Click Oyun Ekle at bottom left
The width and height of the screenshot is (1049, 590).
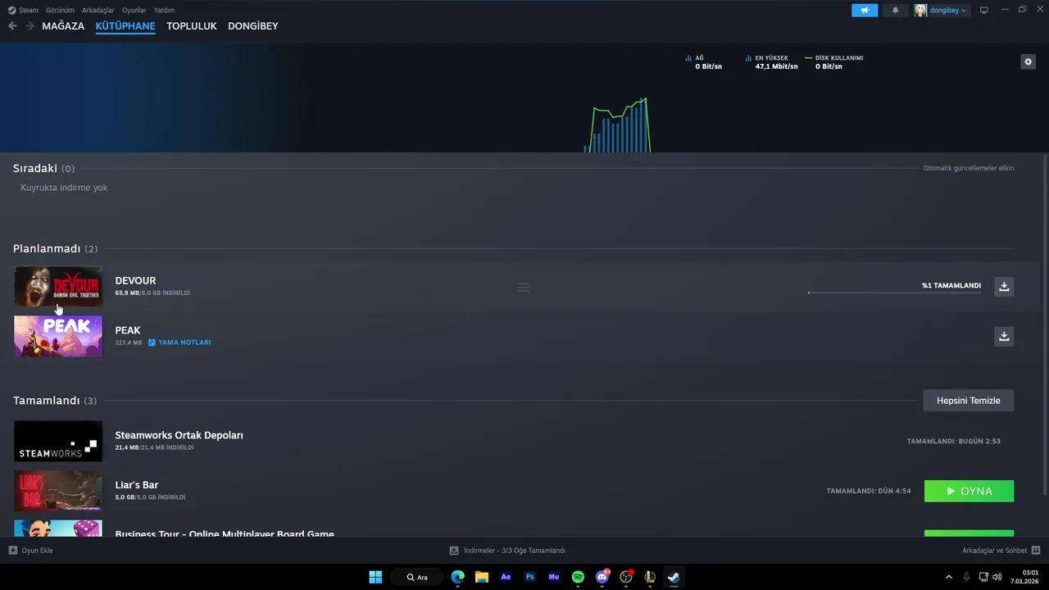31,551
